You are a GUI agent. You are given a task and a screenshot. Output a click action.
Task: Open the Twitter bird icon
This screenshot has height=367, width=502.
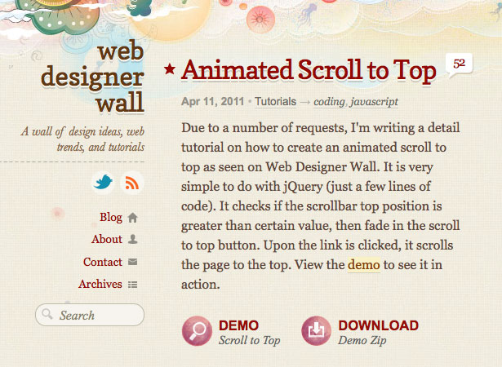pyautogui.click(x=103, y=183)
